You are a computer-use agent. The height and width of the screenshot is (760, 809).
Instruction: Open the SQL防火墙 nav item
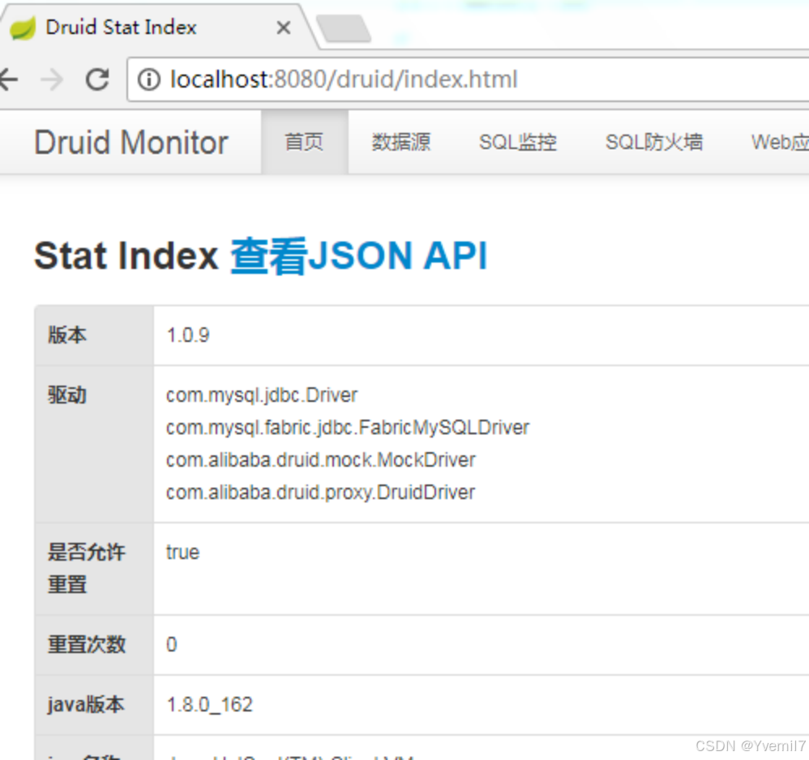[x=653, y=143]
